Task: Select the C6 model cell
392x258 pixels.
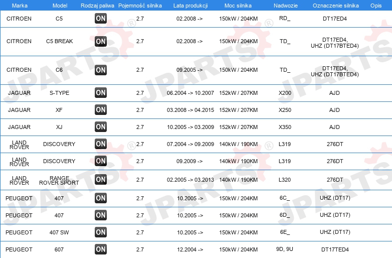Action: click(59, 70)
